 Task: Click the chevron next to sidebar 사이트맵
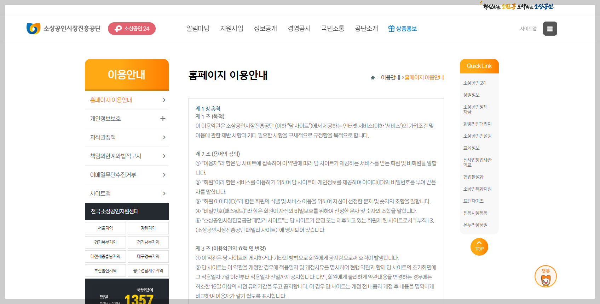pyautogui.click(x=164, y=193)
